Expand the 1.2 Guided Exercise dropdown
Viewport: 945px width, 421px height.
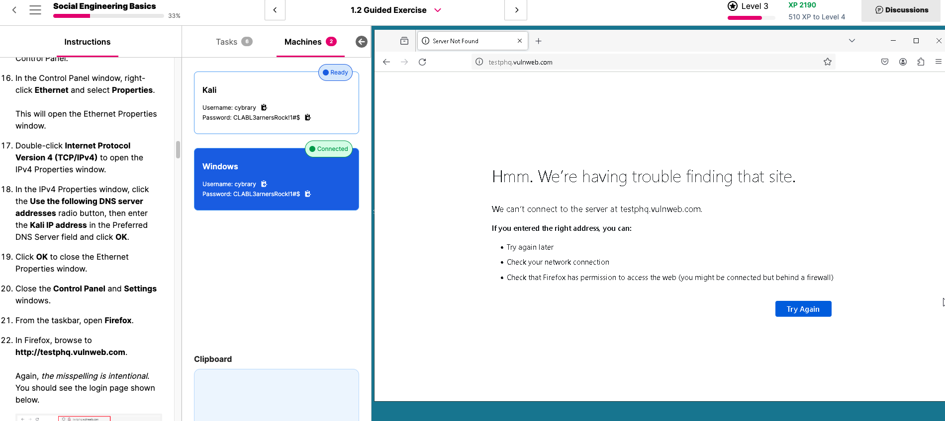click(x=438, y=10)
